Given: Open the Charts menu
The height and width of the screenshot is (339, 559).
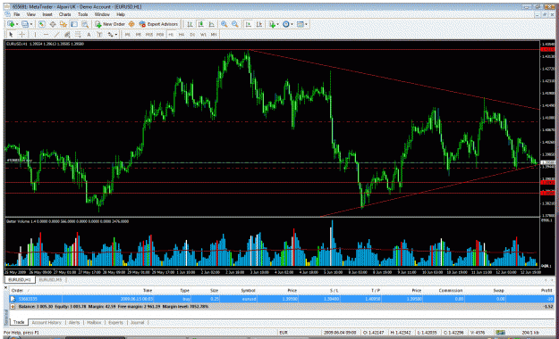Looking at the screenshot, I should pos(65,14).
